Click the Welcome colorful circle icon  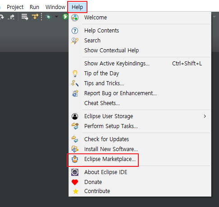pyautogui.click(x=75, y=18)
